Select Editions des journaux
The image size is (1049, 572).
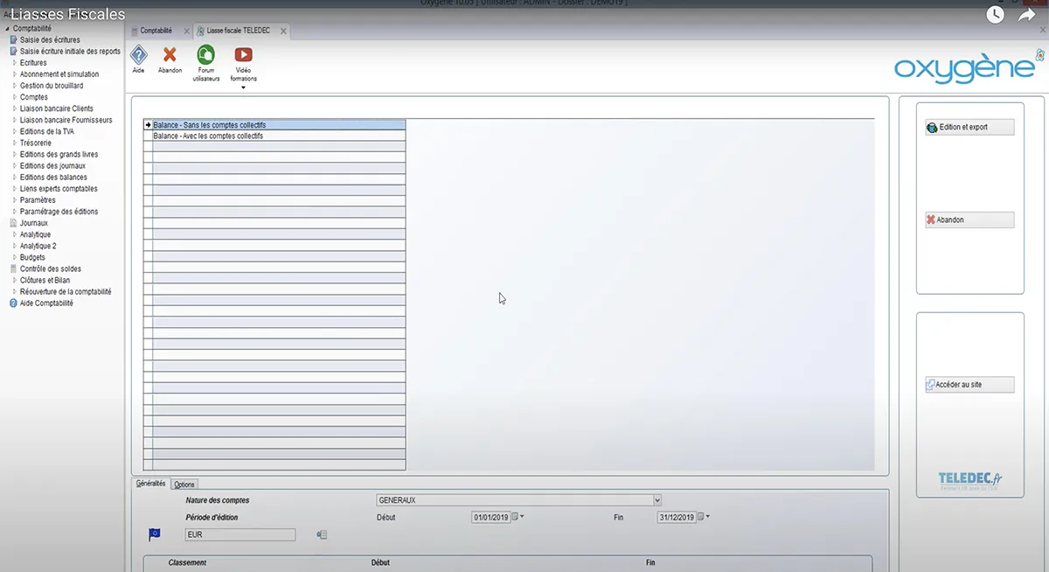(53, 165)
